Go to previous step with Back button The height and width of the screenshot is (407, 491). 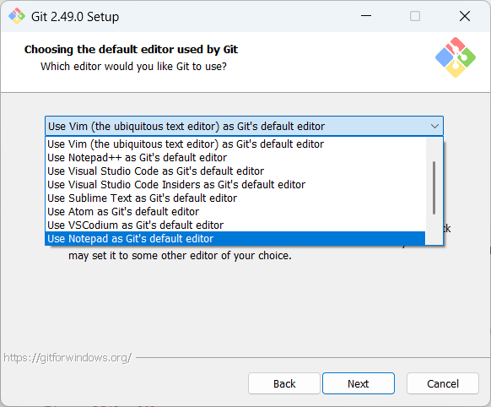(284, 383)
